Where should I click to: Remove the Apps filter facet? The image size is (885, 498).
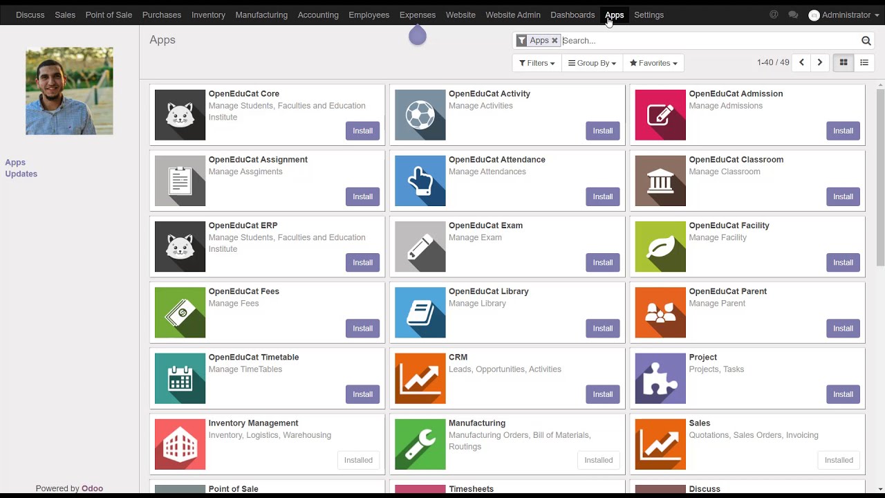pyautogui.click(x=555, y=41)
